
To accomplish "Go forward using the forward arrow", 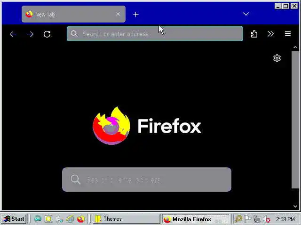I will (30, 34).
